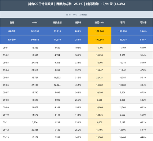The height and width of the screenshot is (141, 153).
Task: Click refund rate 14.0%
Action: click(78, 137)
